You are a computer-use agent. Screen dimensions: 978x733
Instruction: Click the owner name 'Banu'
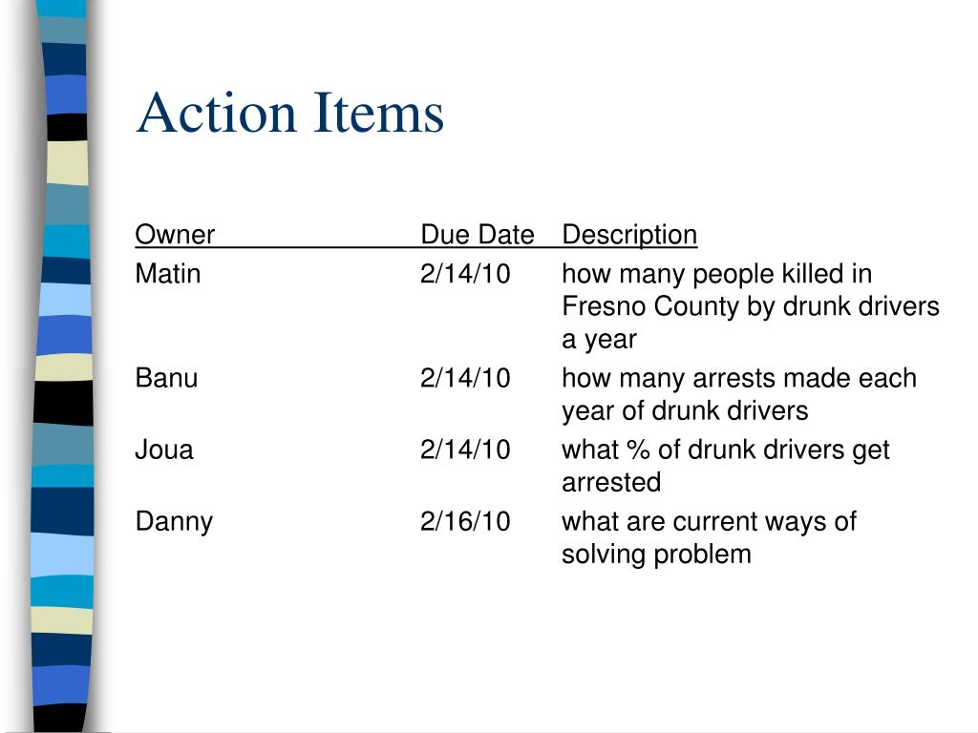[166, 378]
